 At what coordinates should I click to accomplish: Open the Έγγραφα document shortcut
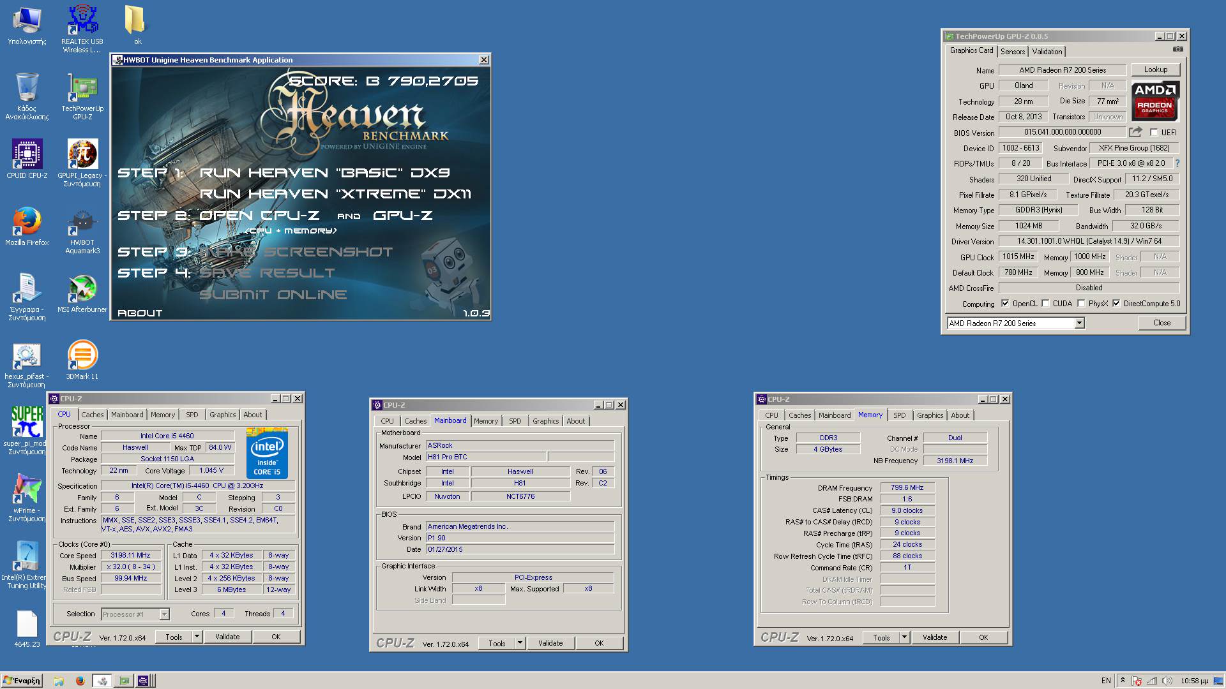pos(27,297)
